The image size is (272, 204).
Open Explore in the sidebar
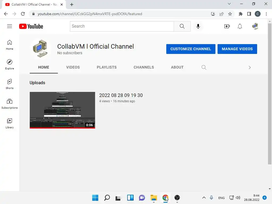pos(10,65)
